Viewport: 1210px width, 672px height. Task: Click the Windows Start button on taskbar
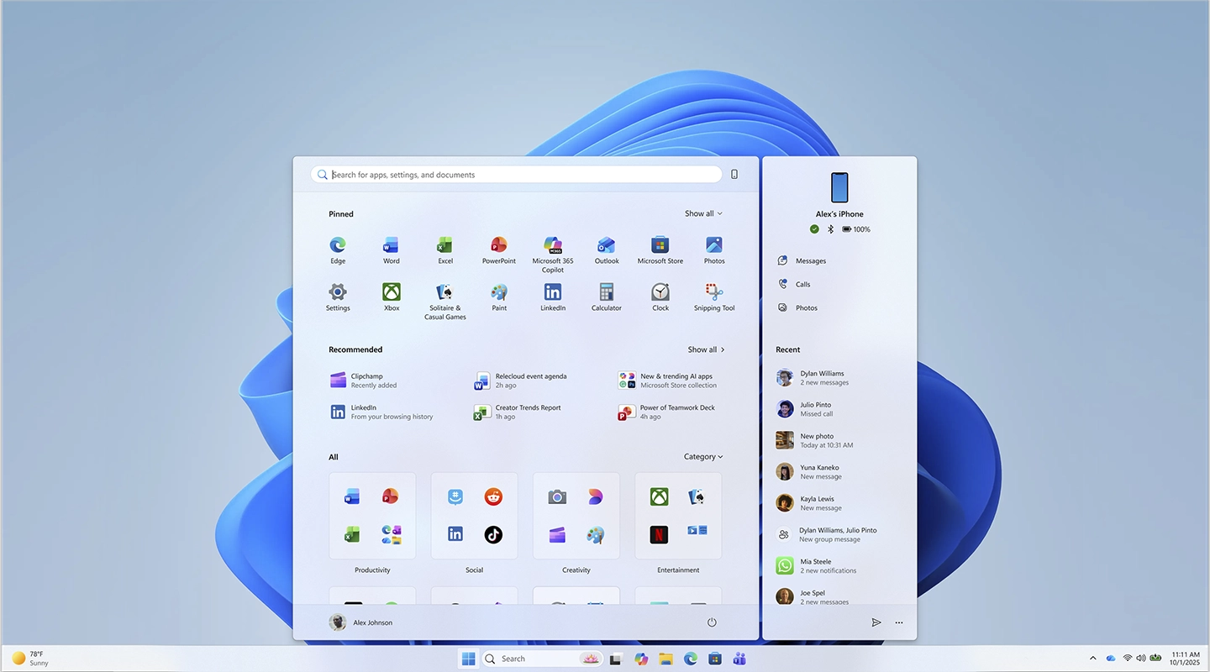[469, 659]
